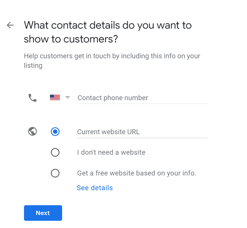This screenshot has height=228, width=247.
Task: Click the United States flag icon
Action: tap(55, 97)
